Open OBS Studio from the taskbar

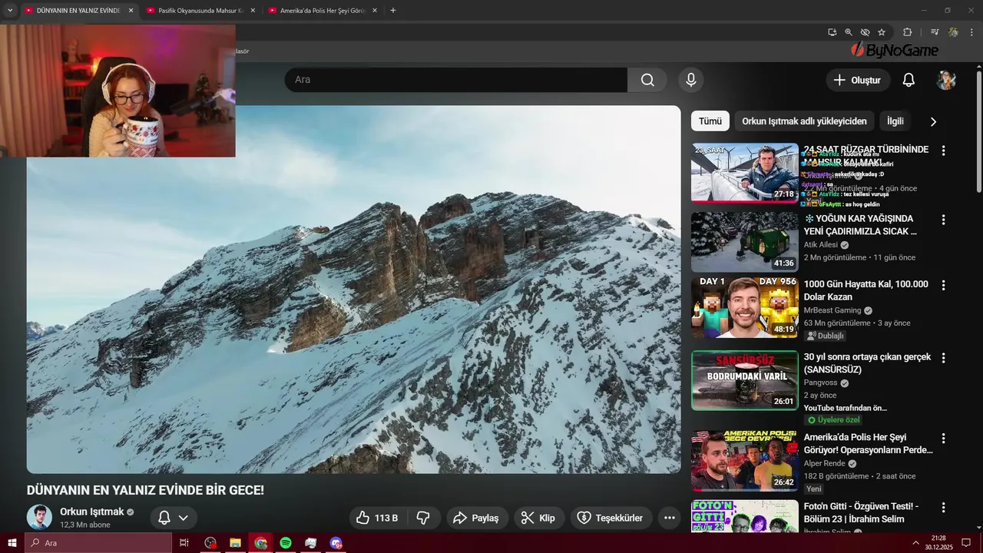tap(210, 543)
